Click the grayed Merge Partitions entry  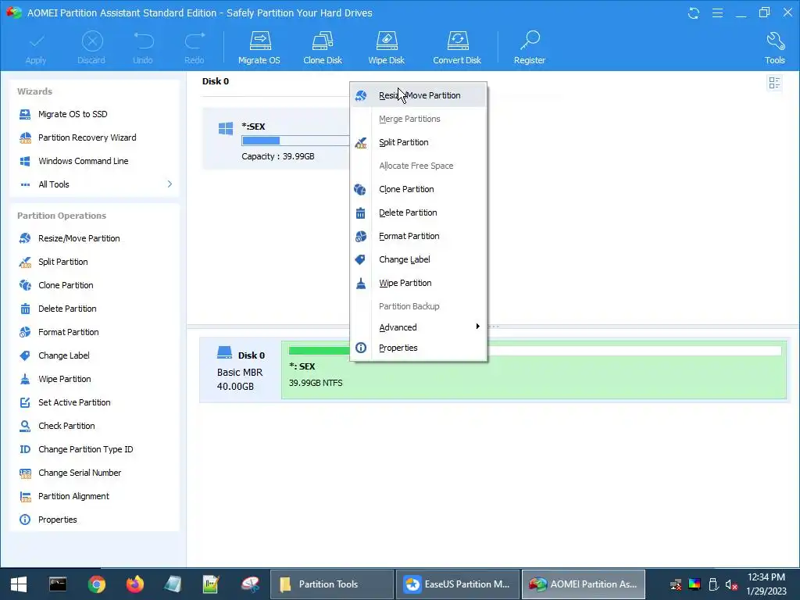pos(419,119)
